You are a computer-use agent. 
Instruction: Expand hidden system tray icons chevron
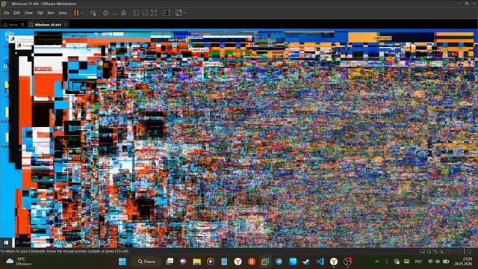point(376,262)
